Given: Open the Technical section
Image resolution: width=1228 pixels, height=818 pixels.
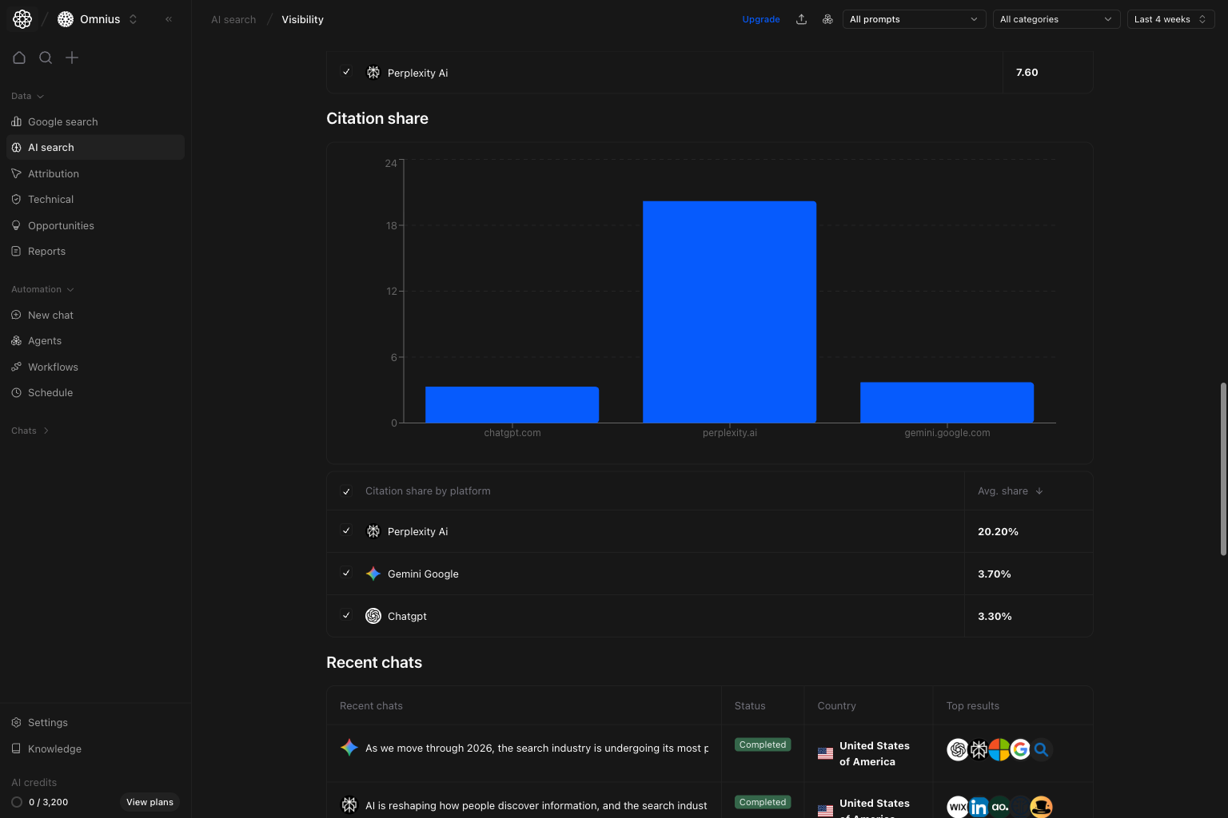Looking at the screenshot, I should click(50, 199).
